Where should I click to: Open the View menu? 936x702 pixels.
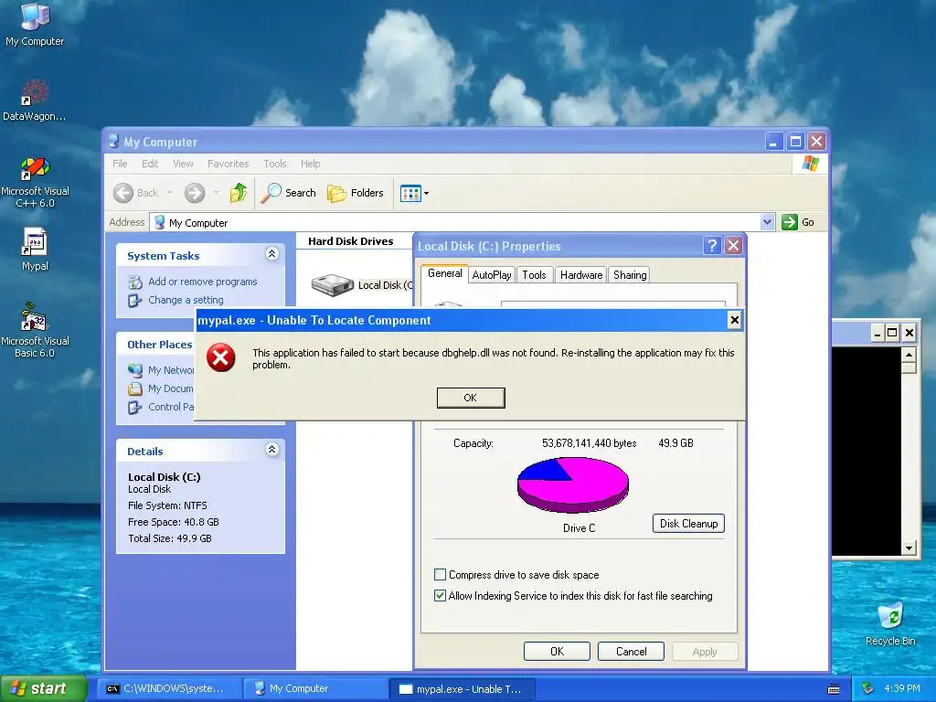coord(183,164)
